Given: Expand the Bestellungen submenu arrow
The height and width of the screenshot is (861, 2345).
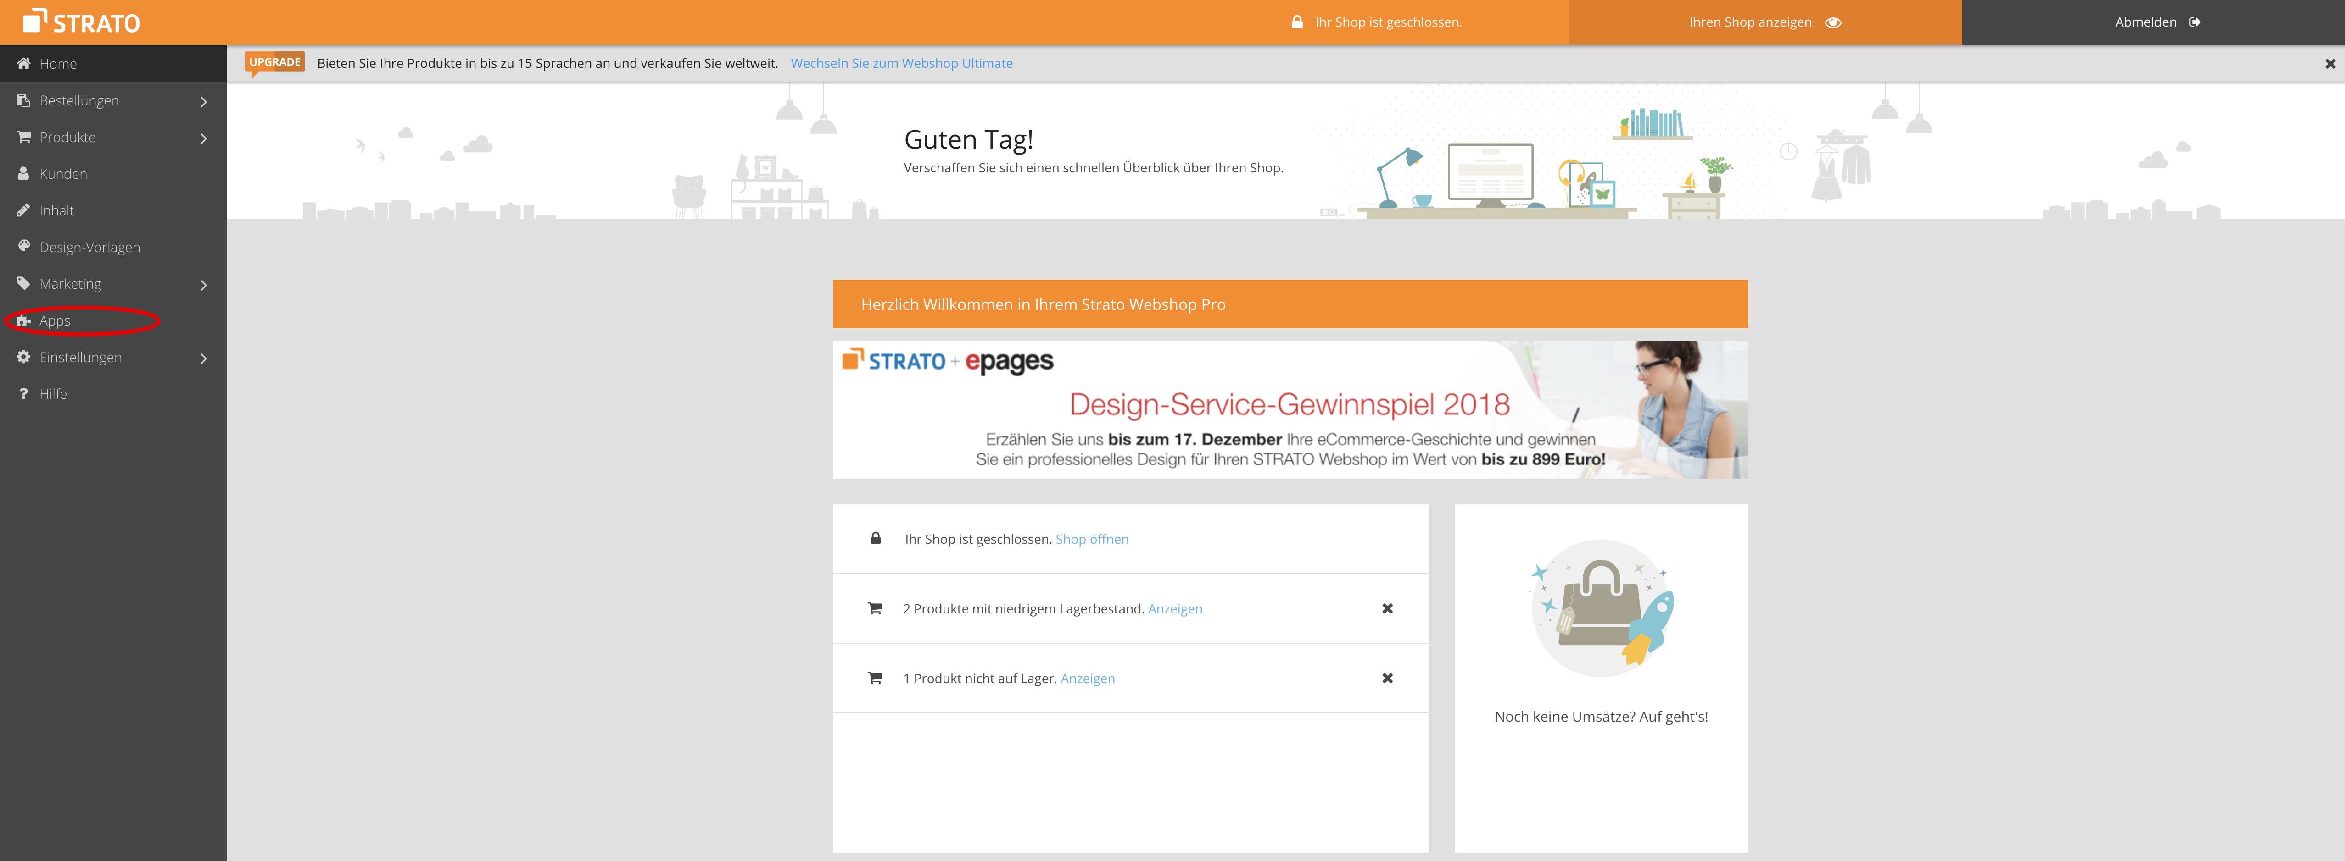Looking at the screenshot, I should click(x=204, y=102).
